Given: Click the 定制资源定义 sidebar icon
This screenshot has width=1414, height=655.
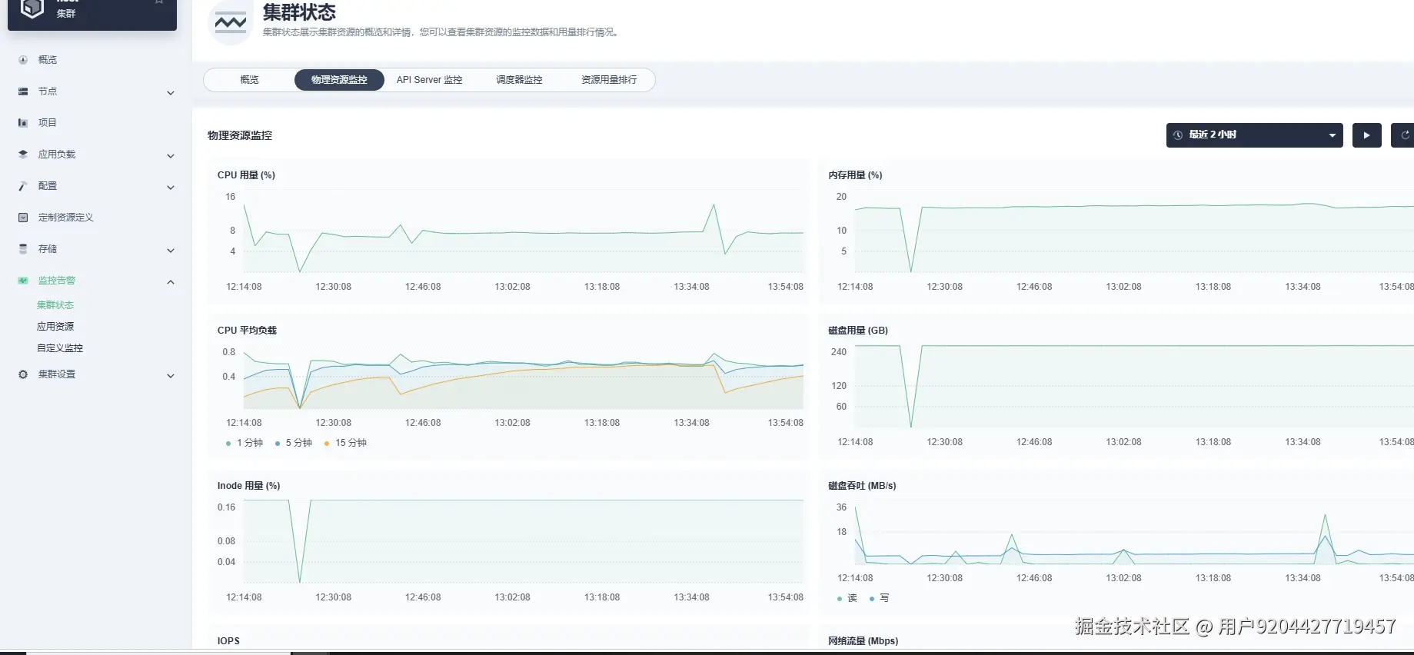Looking at the screenshot, I should point(23,218).
